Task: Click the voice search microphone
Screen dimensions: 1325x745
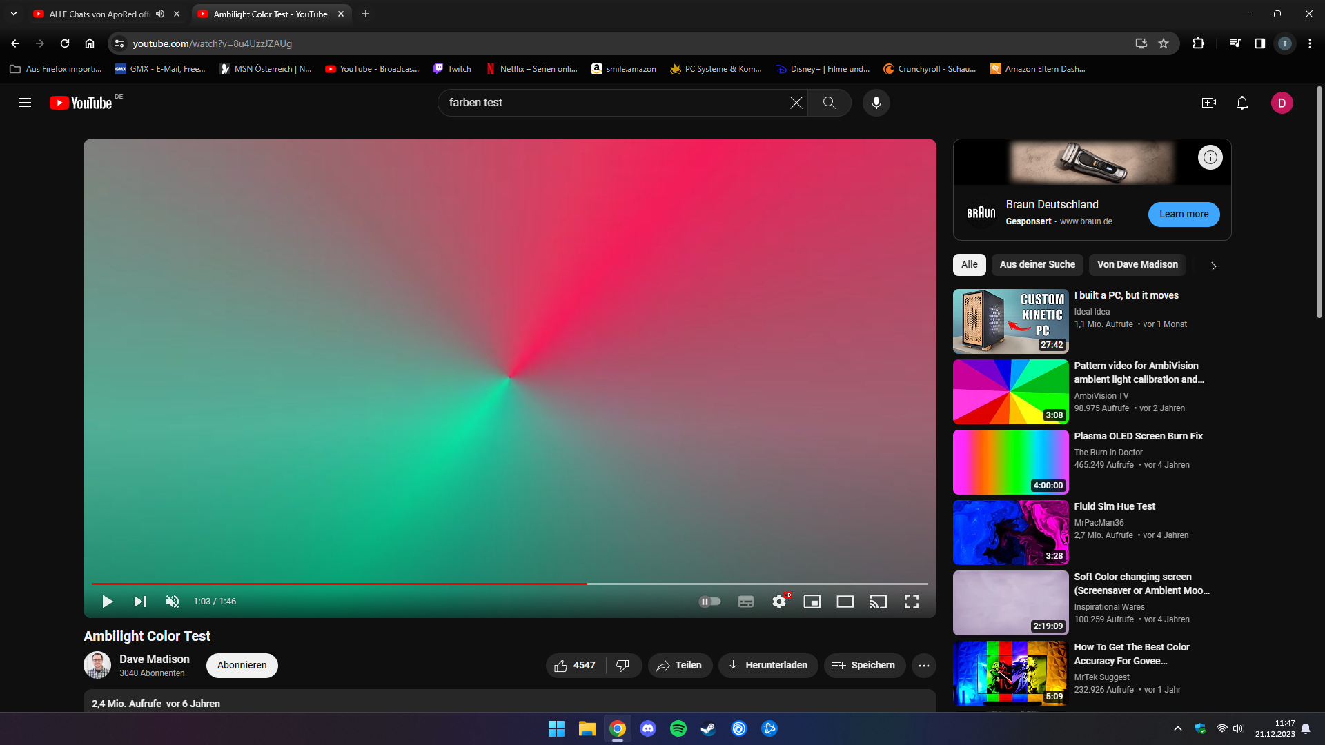Action: pos(876,103)
